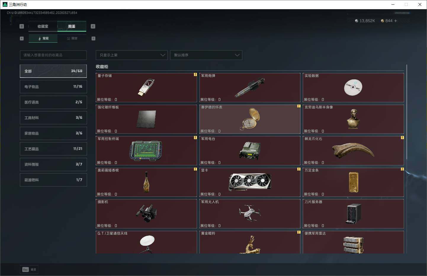Click the 实验数据 disc icon
Screen dimensions: 427x276
[353, 87]
